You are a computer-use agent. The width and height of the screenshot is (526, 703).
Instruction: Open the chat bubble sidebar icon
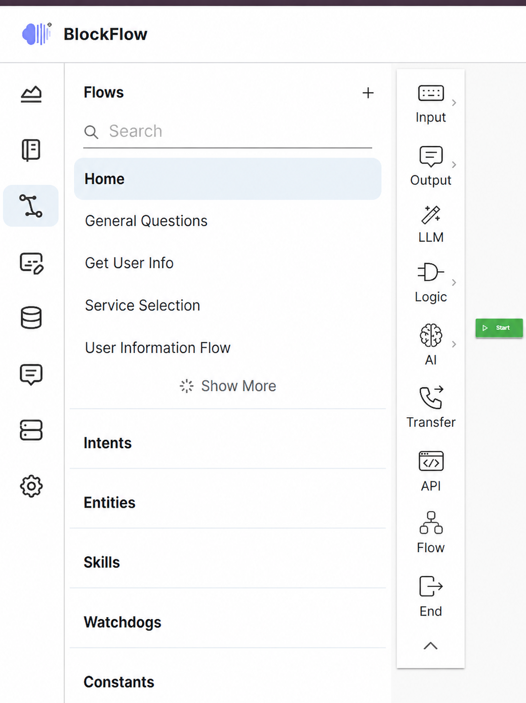31,374
